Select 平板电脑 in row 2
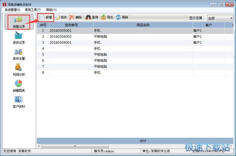Screen dimensions: 236x156 100,37
